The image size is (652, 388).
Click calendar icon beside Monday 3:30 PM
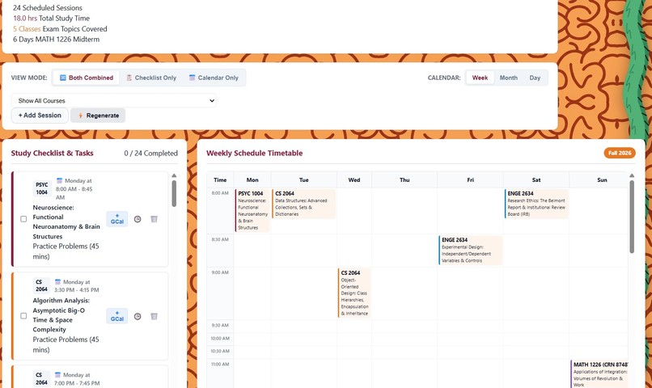57,281
